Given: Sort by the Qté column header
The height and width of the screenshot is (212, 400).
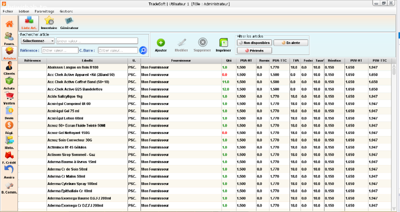Looking at the screenshot, I should (x=229, y=60).
